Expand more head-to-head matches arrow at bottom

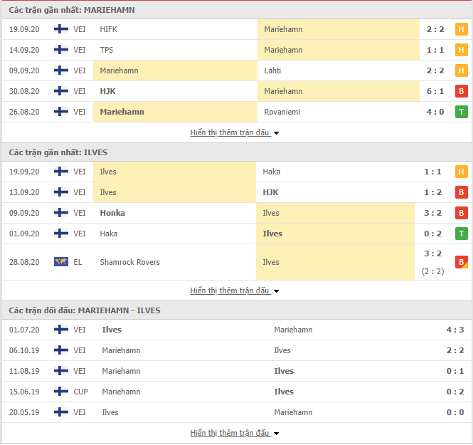(x=277, y=434)
